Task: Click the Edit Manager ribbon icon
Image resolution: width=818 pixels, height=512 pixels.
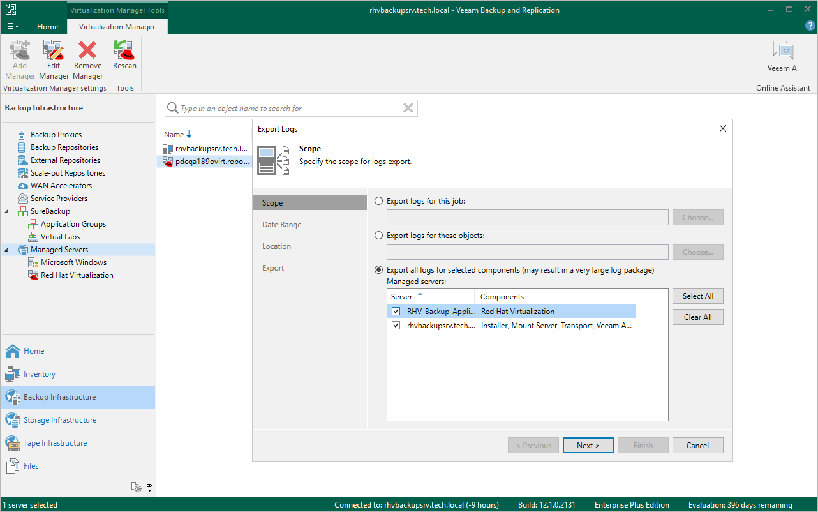Action: (x=54, y=50)
